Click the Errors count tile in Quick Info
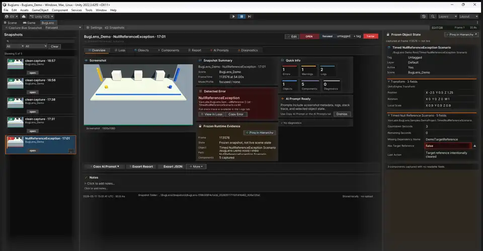483x251 pixels. [x=289, y=71]
